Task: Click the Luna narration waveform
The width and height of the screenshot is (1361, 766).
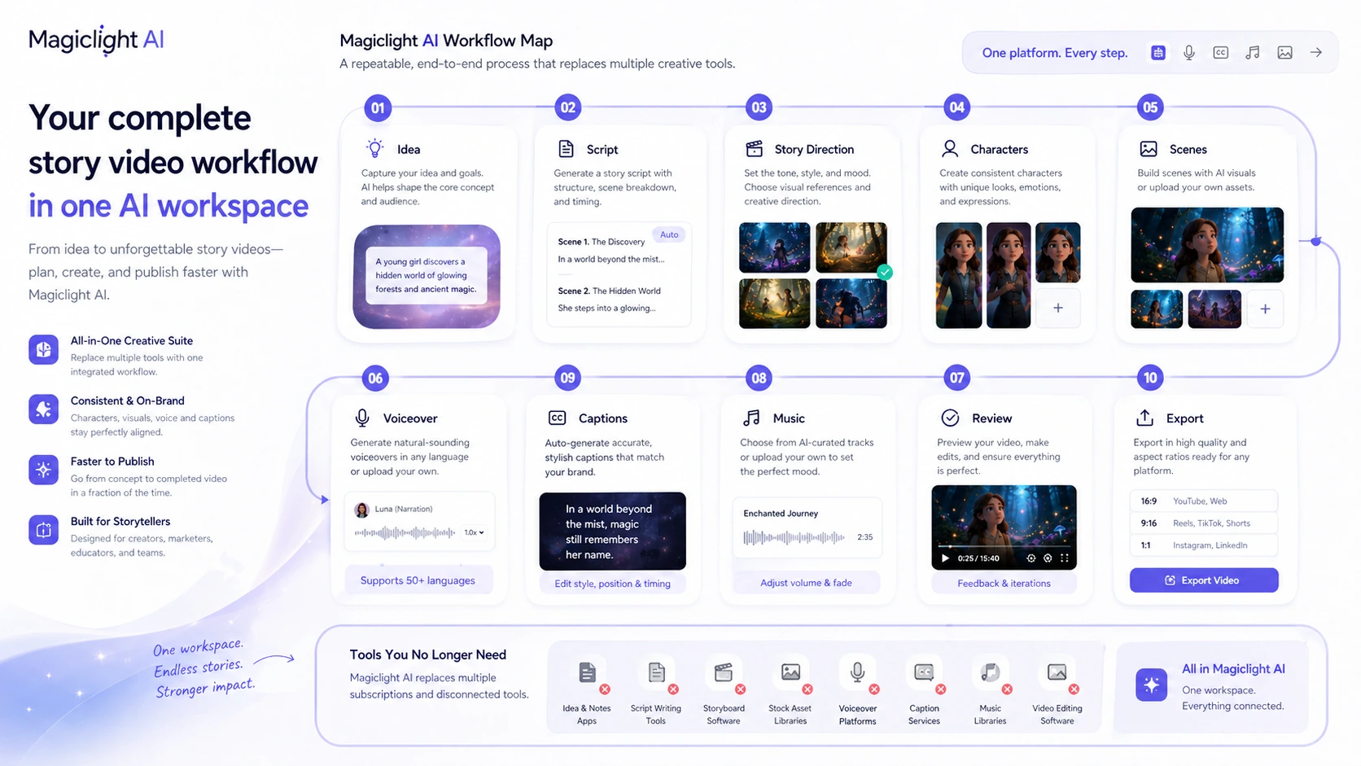Action: click(405, 532)
